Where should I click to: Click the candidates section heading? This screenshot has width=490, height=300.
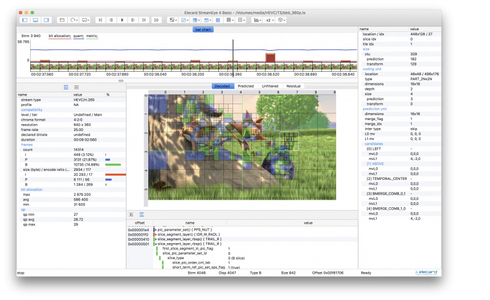coord(374,144)
